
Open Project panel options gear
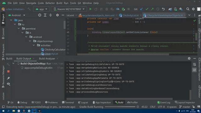pos(57,15)
